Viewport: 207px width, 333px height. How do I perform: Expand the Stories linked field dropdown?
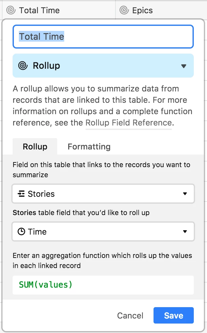point(185,194)
